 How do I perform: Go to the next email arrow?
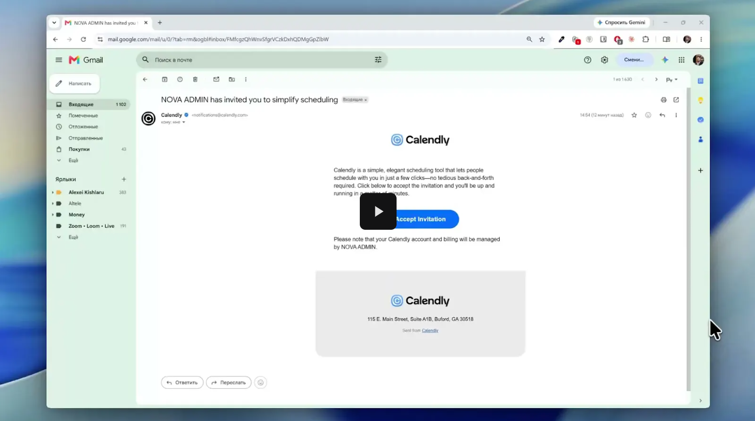point(656,79)
